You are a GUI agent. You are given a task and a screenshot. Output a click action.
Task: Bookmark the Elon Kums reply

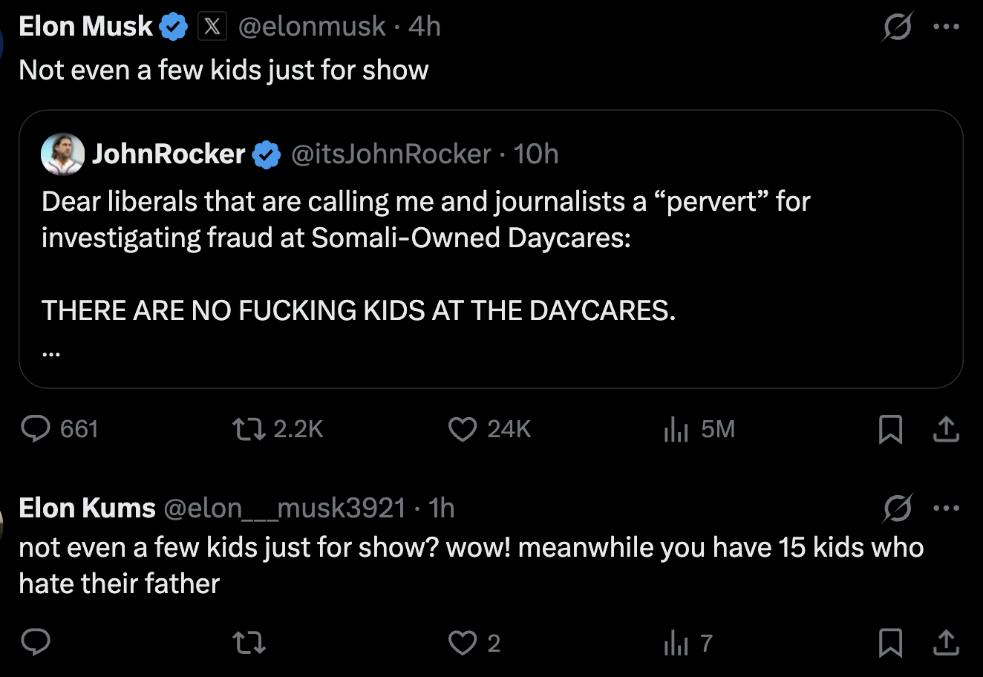point(890,643)
